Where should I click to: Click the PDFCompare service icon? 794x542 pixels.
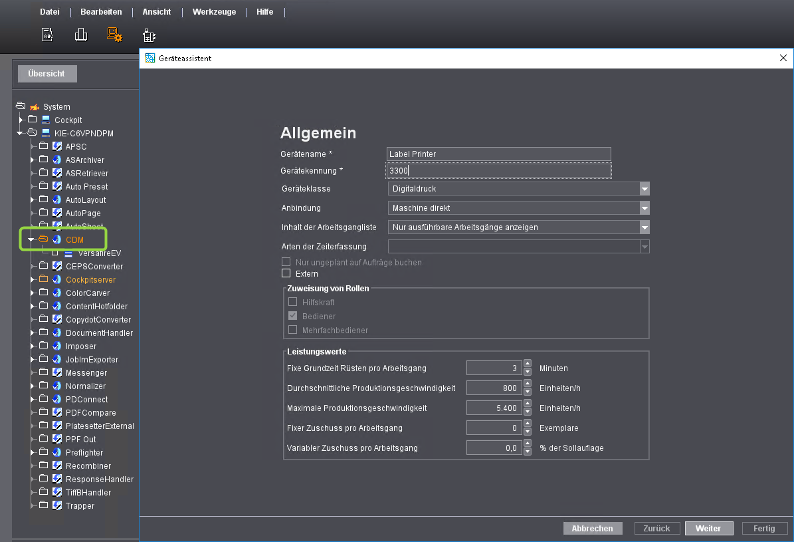point(57,412)
